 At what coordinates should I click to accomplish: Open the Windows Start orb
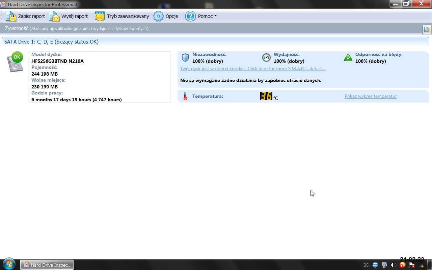click(x=9, y=264)
